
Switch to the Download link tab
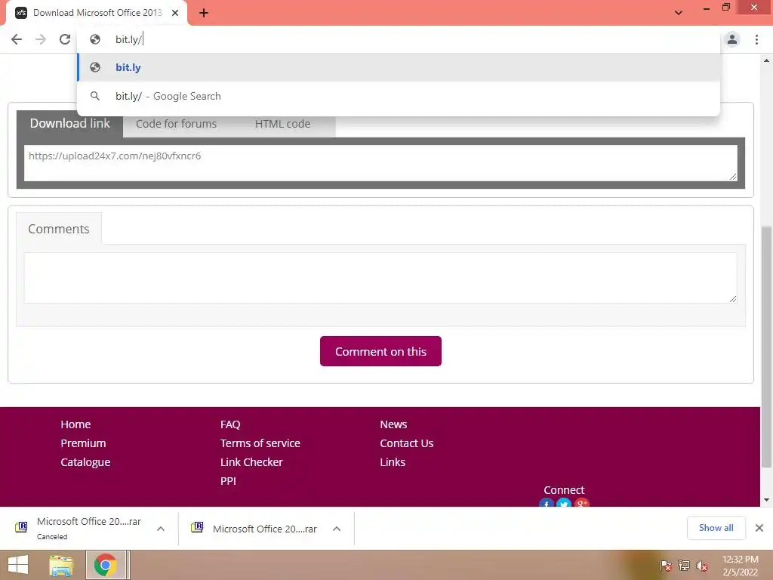[69, 123]
